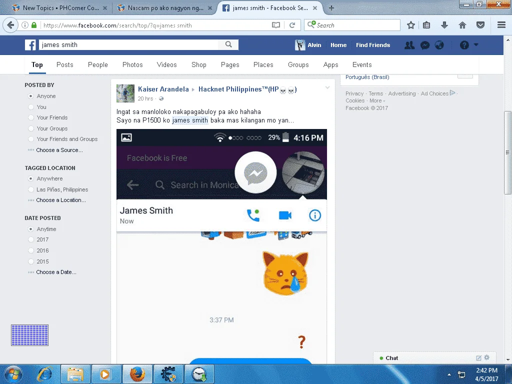
Task: Expand Choose a Date option
Action: [x=56, y=272]
